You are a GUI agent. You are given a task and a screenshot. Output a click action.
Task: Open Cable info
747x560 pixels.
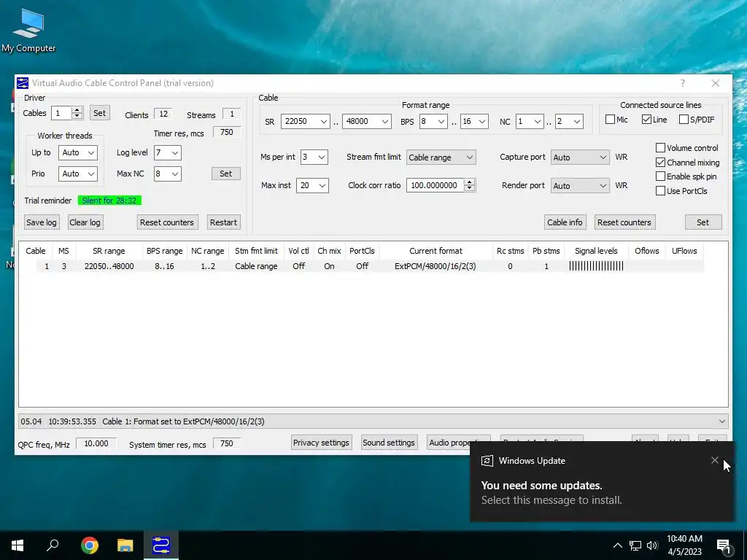[565, 222]
